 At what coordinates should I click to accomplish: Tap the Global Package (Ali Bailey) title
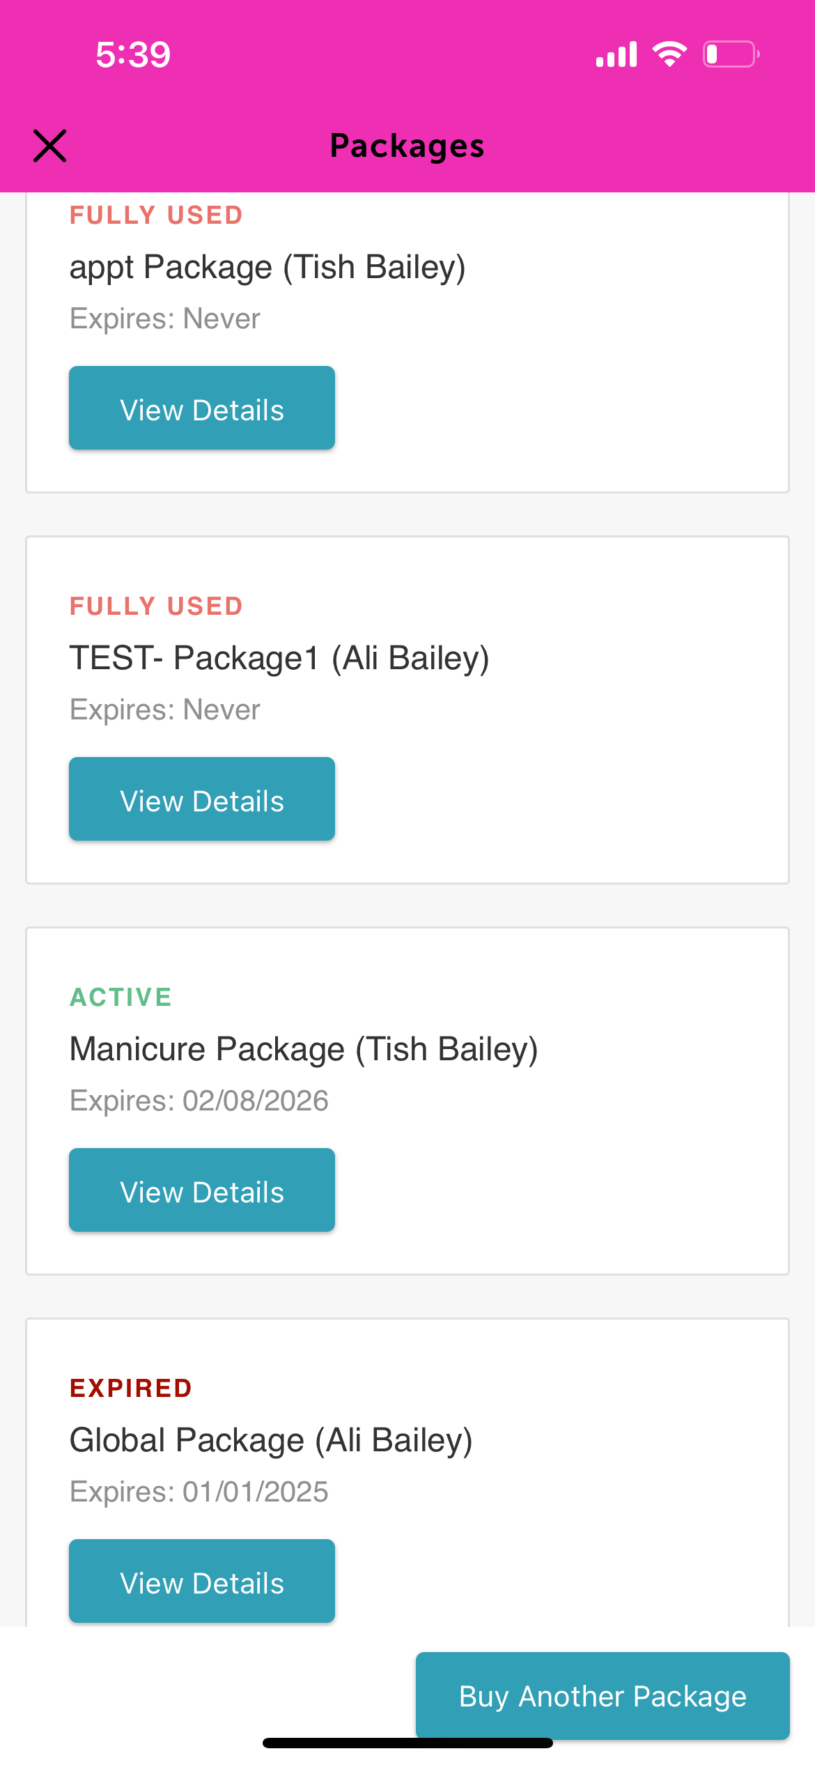click(x=271, y=1441)
